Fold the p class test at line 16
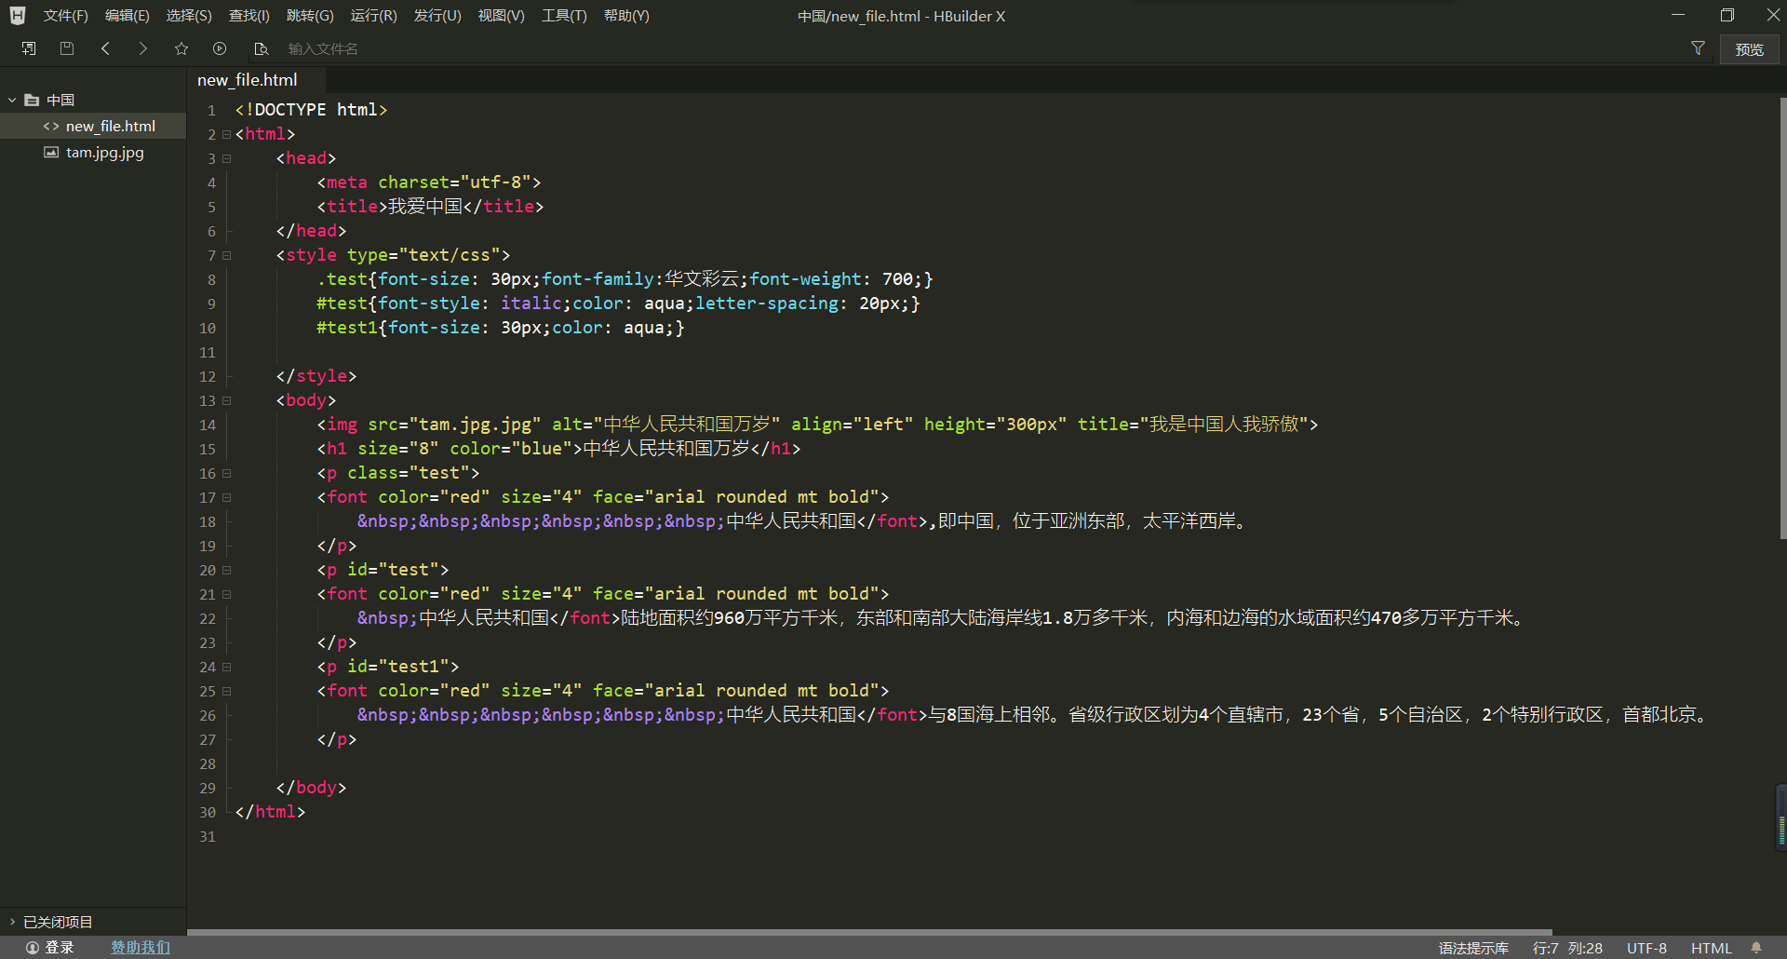This screenshot has height=959, width=1787. [226, 473]
